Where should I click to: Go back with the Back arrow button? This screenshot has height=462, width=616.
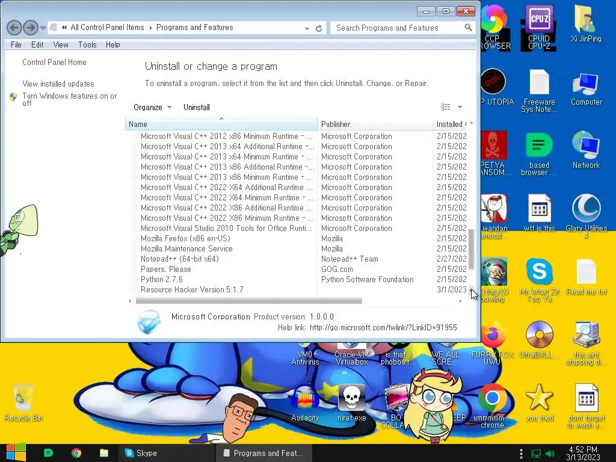[14, 28]
